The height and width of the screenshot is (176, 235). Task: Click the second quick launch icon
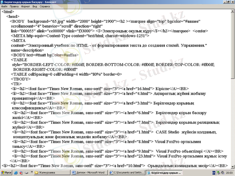[21, 173]
